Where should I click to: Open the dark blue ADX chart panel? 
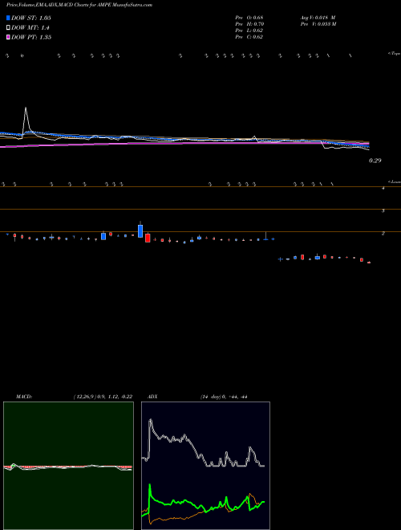[205, 466]
